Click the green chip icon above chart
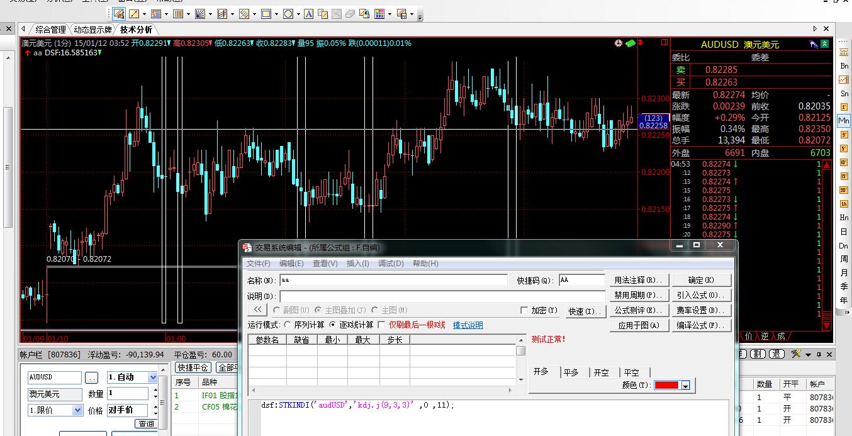The height and width of the screenshot is (436, 852). pyautogui.click(x=631, y=43)
